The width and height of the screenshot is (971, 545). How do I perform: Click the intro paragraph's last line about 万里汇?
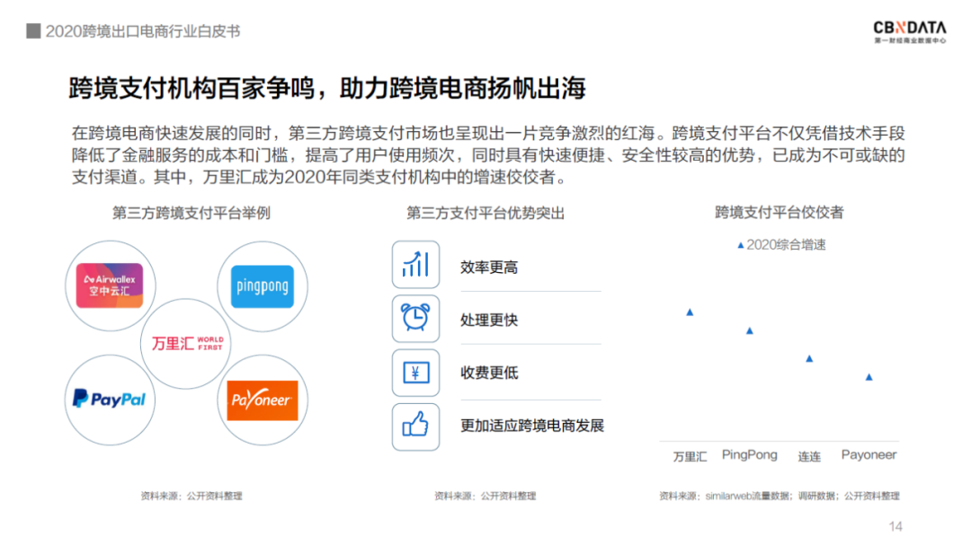click(x=320, y=178)
